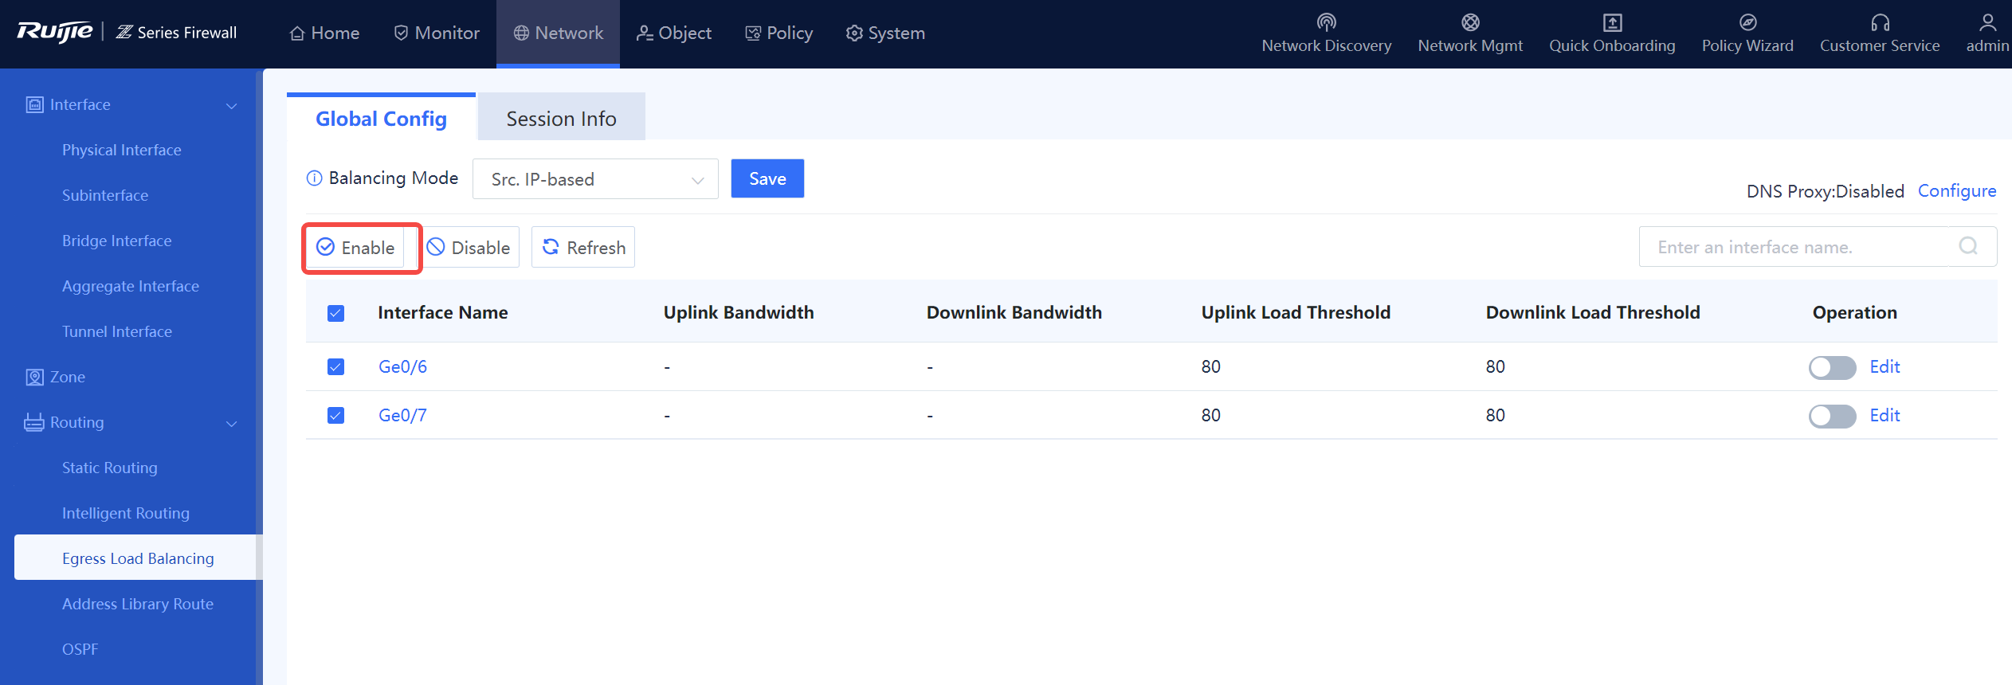This screenshot has width=2012, height=685.
Task: Open the admin user icon
Action: click(1987, 22)
